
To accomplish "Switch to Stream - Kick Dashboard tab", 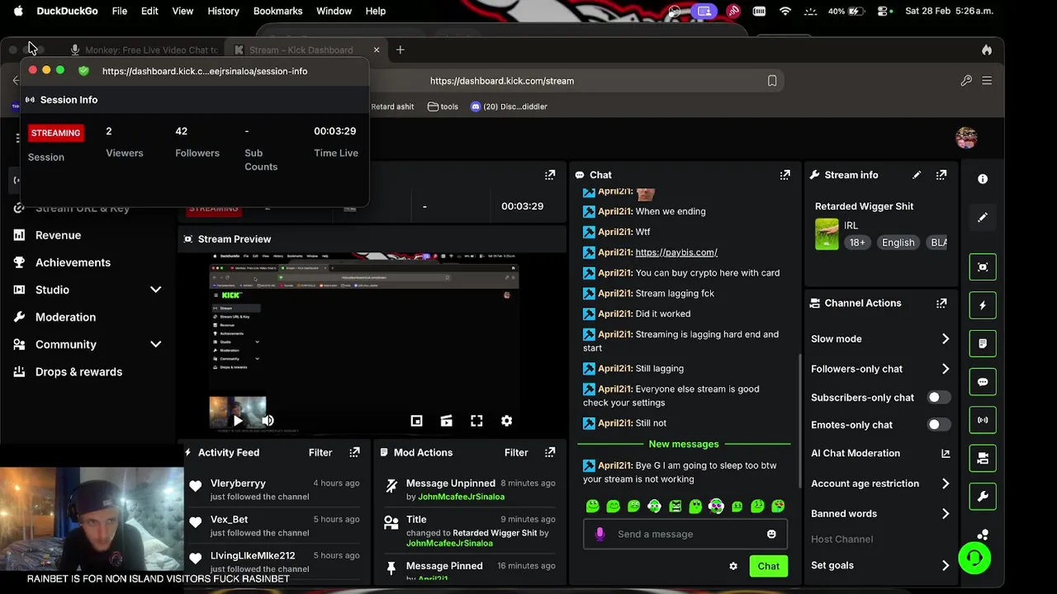I will click(306, 49).
